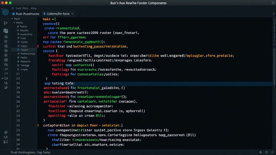The image size is (276, 155).
Task: Open the Boil menu
Action: [19, 8]
